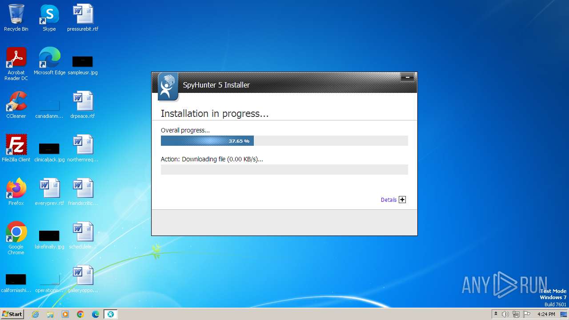The height and width of the screenshot is (320, 569).
Task: Launch Chrome from the taskbar
Action: coord(80,314)
